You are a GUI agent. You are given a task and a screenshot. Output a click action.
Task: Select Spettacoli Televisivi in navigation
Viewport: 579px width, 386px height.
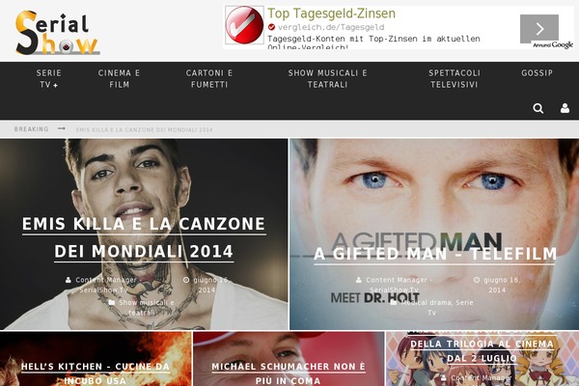pyautogui.click(x=455, y=79)
